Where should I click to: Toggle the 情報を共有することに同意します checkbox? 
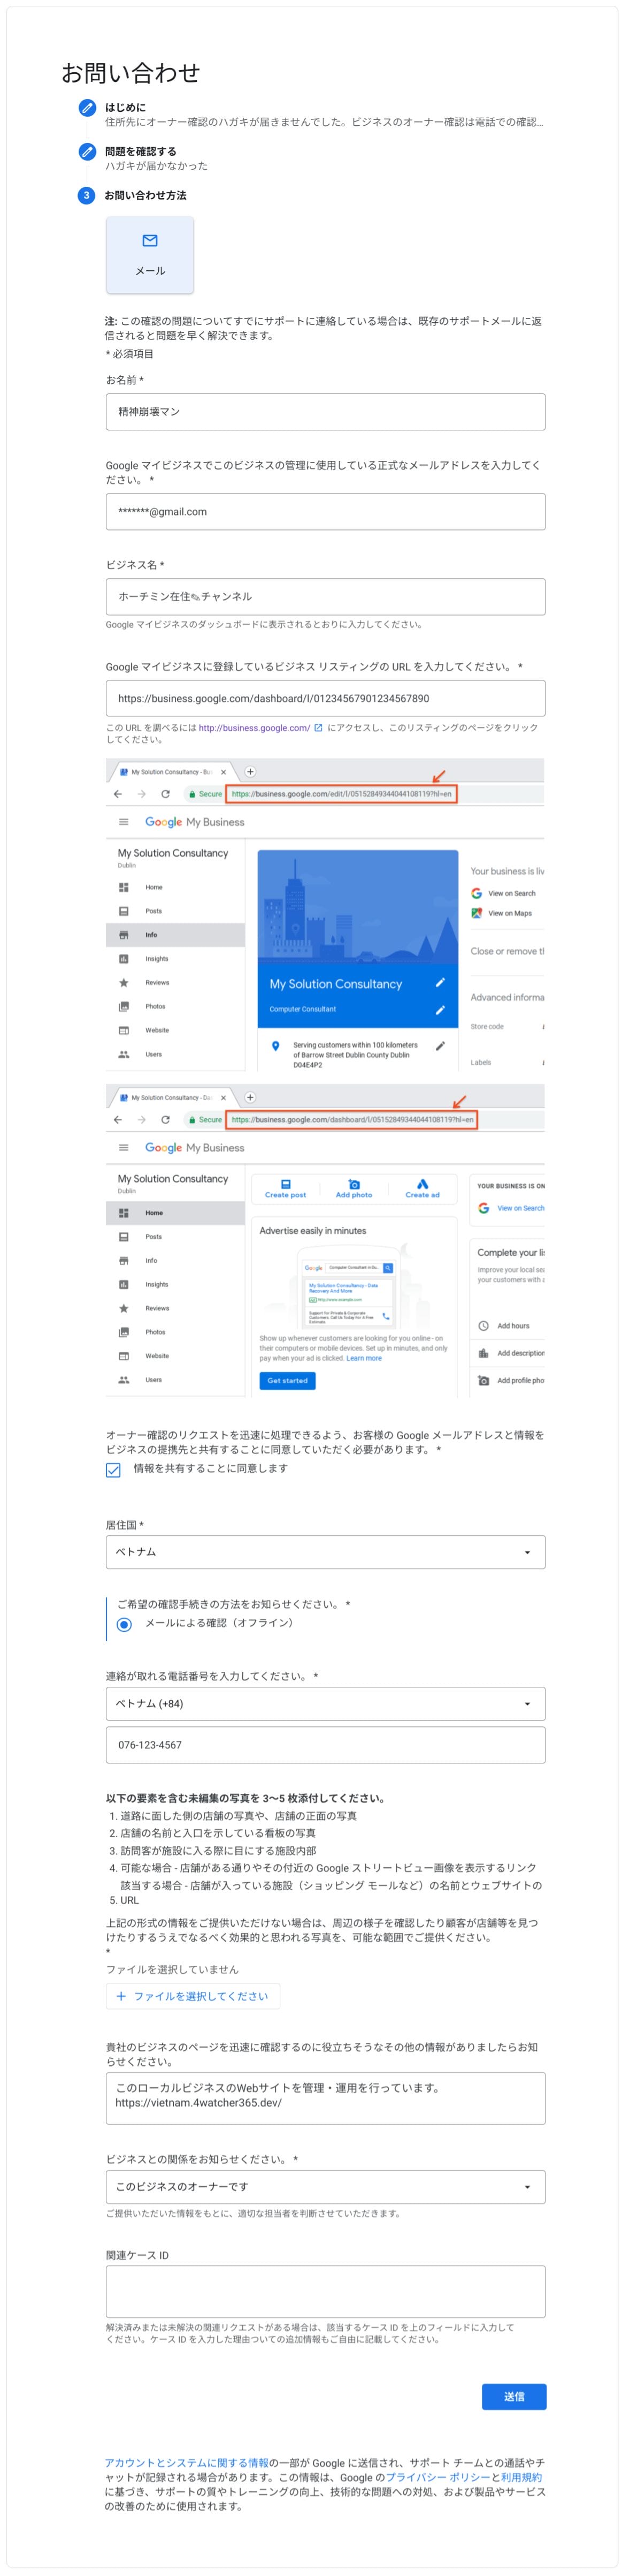tap(113, 1471)
